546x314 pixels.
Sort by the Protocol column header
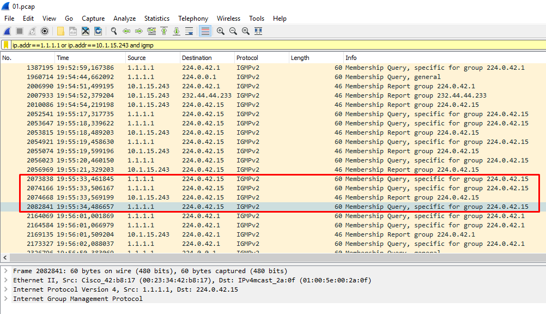(262, 58)
